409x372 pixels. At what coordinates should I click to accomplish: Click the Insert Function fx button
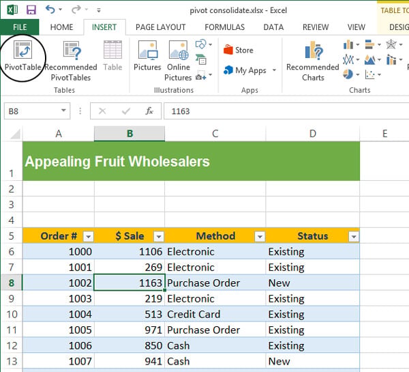[x=149, y=111]
